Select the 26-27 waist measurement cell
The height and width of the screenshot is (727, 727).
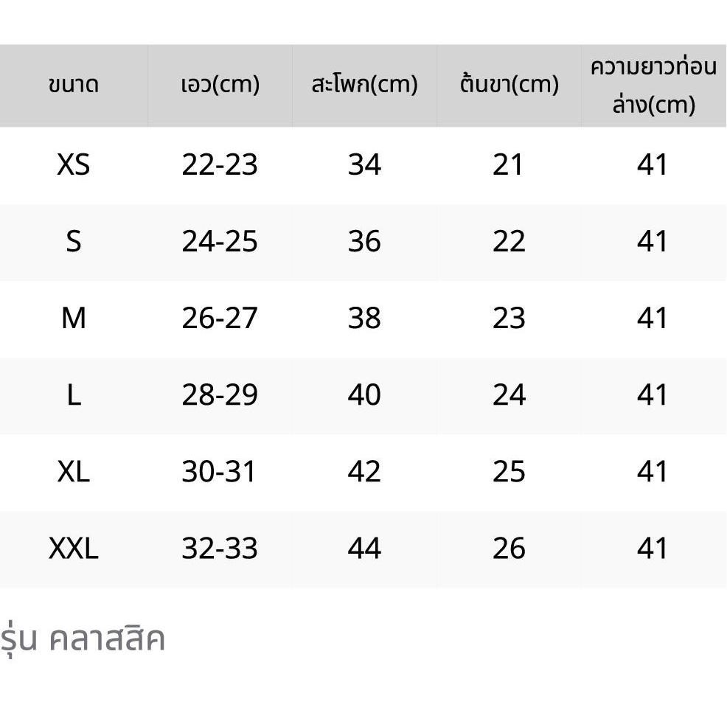pyautogui.click(x=220, y=318)
